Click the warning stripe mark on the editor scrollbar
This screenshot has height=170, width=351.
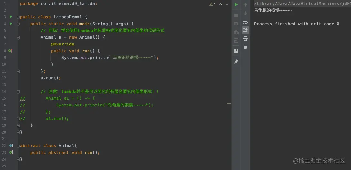[x=229, y=104]
